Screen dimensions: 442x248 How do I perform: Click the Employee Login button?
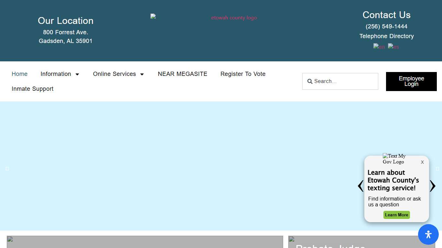coord(411,81)
